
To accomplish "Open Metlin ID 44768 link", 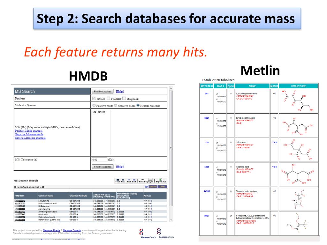I will pos(207,191).
